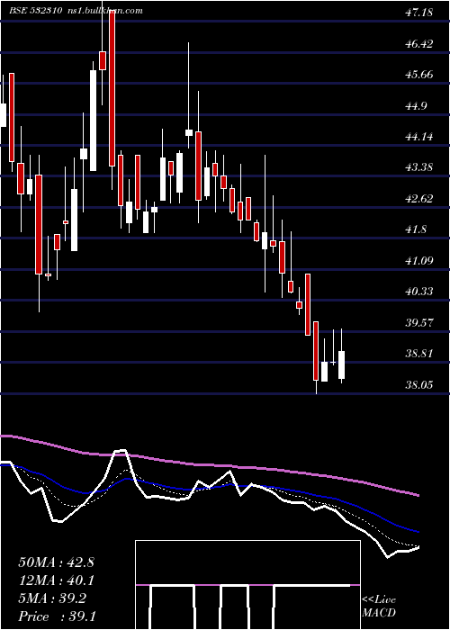The width and height of the screenshot is (450, 630).
Task: Click the 43.38 price axis label
Action: coord(418,167)
